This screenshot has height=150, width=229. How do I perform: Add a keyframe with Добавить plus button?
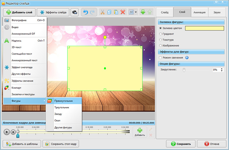(140, 132)
